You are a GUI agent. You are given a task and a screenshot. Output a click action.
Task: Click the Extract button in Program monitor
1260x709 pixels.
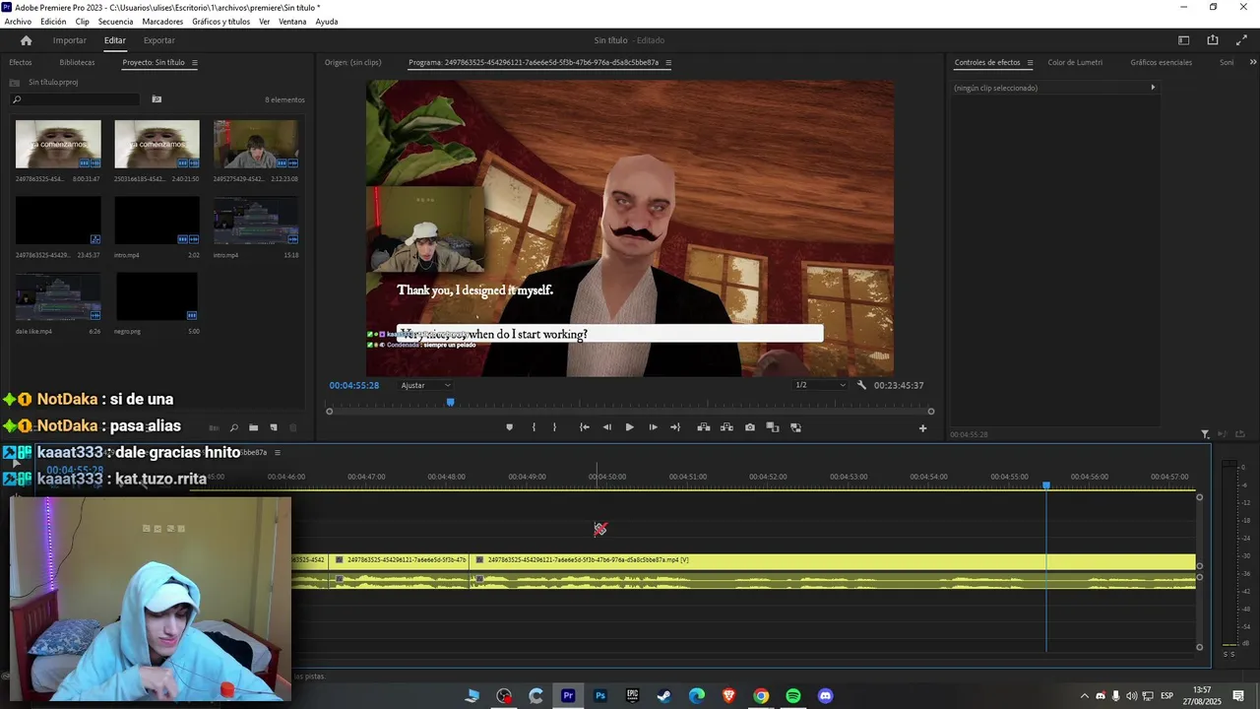tap(726, 427)
